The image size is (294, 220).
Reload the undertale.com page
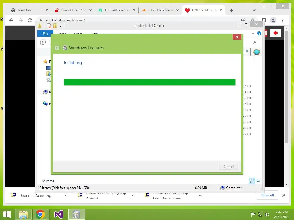click(x=30, y=20)
